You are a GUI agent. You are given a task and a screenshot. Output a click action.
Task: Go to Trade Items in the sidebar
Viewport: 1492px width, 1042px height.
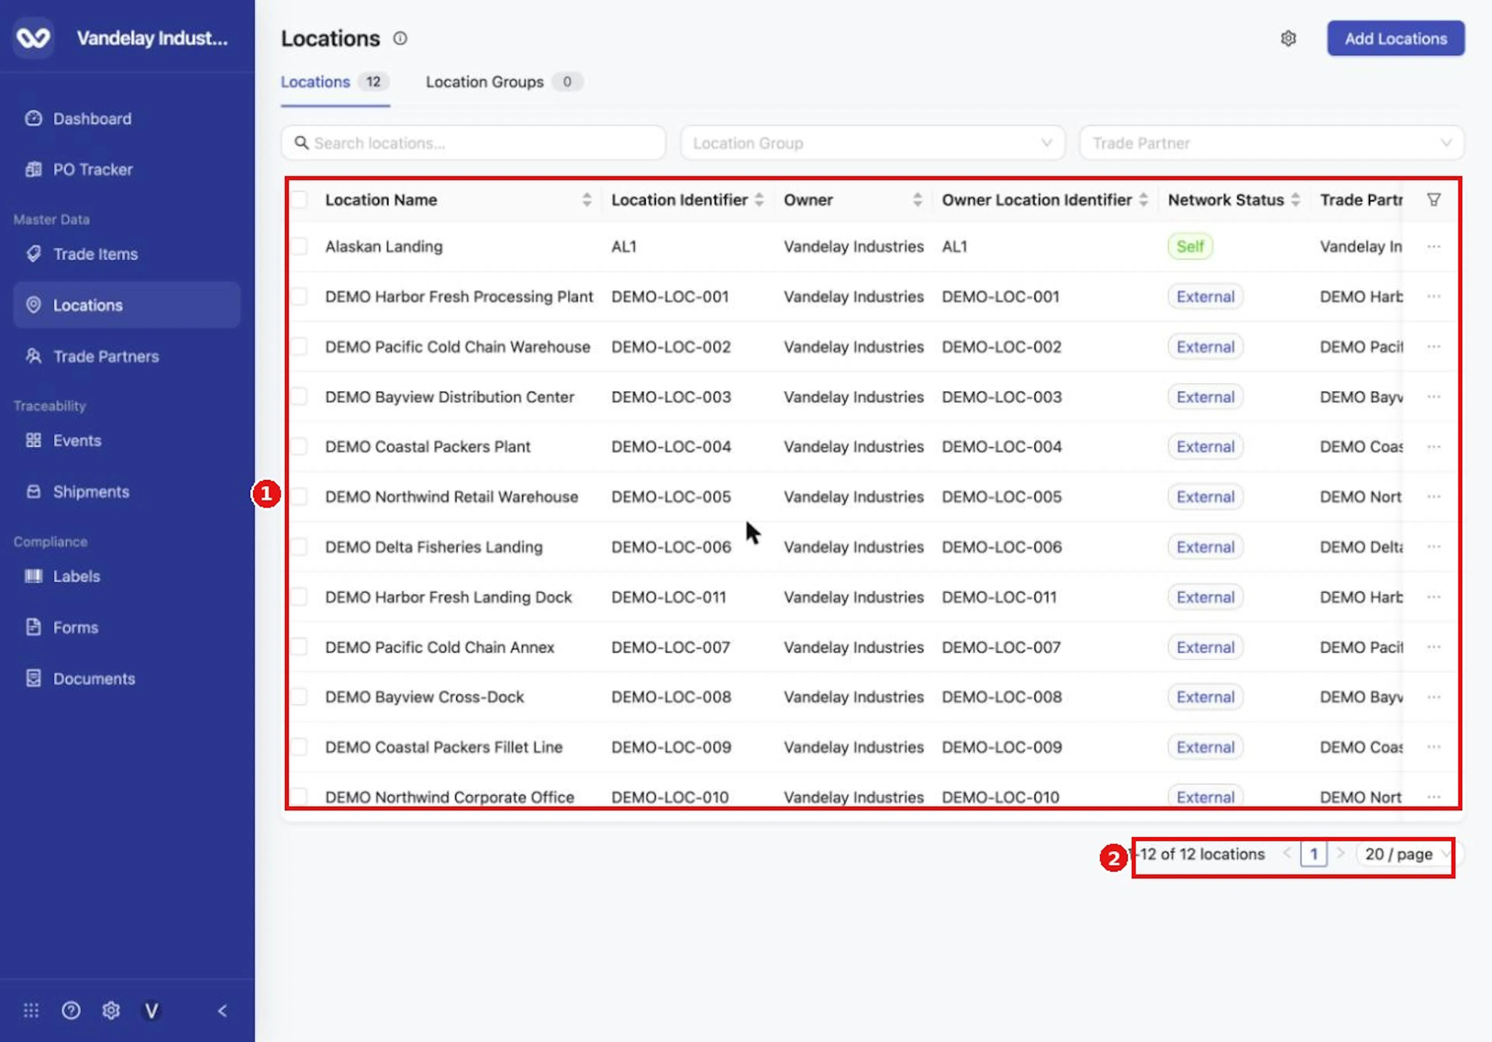127,254
